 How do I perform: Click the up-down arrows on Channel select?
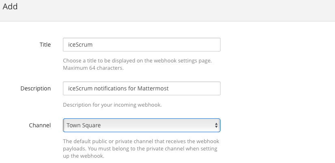(216, 125)
